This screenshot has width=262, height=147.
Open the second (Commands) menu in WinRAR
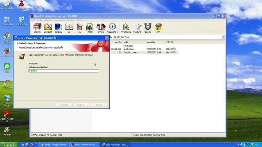point(39,20)
